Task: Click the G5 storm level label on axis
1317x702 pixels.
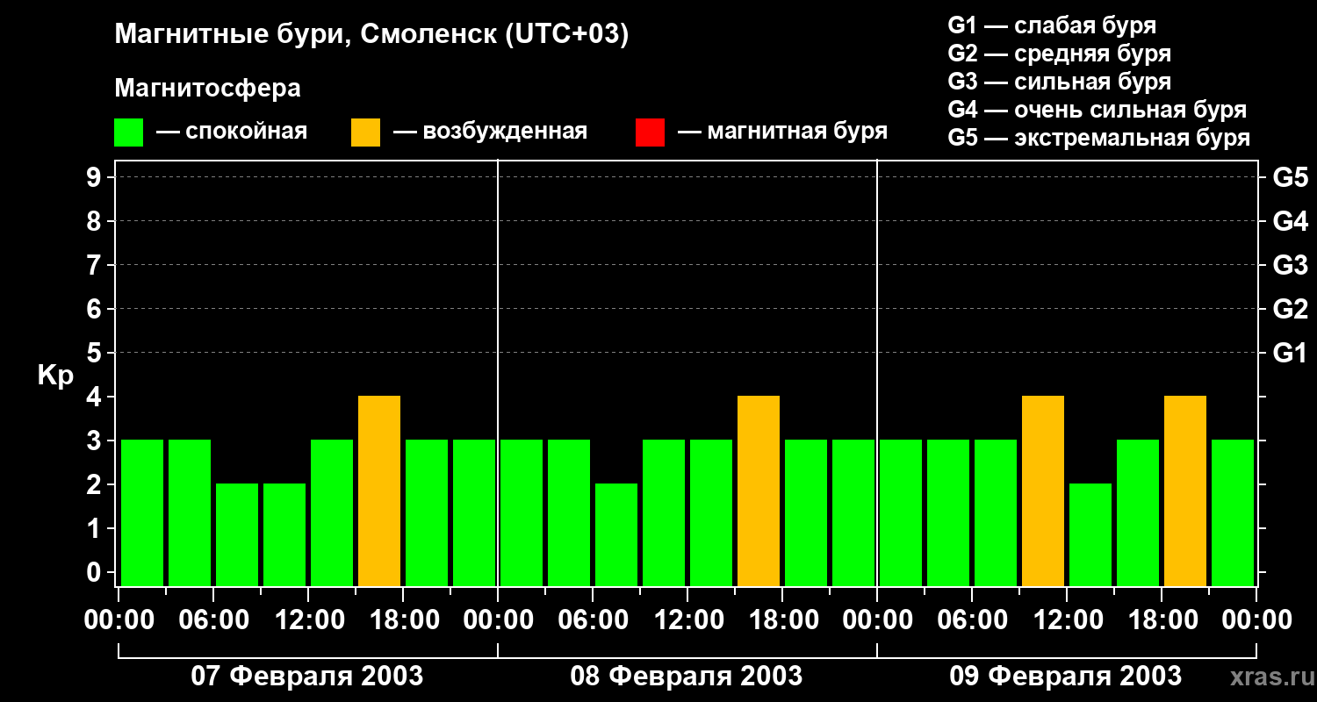Action: click(x=1290, y=177)
